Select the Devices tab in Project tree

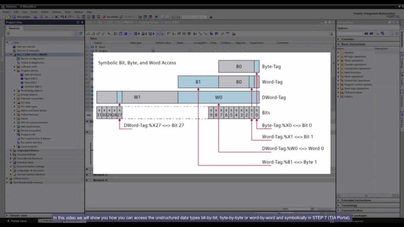pyautogui.click(x=14, y=28)
